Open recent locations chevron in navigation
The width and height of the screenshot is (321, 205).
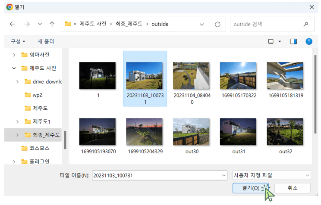[x=40, y=24]
